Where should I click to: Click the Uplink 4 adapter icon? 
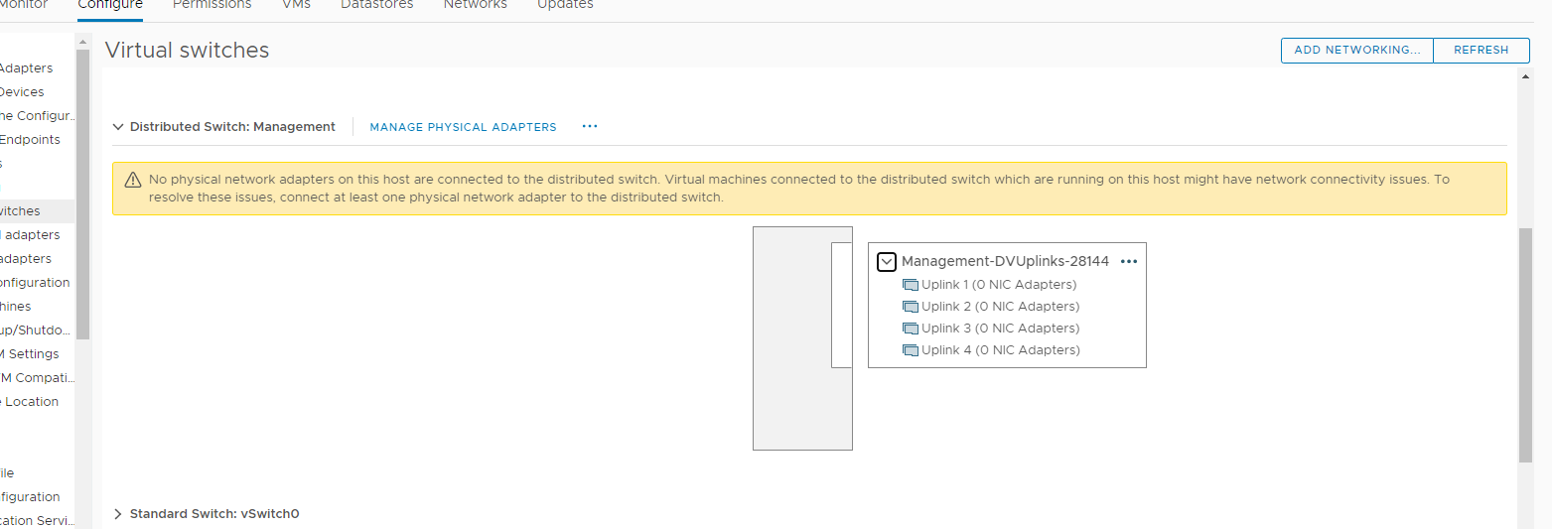click(x=911, y=350)
